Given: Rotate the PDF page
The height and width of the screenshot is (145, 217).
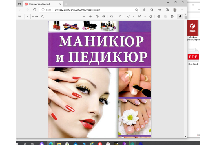Looking at the screenshot, I should [97, 16].
